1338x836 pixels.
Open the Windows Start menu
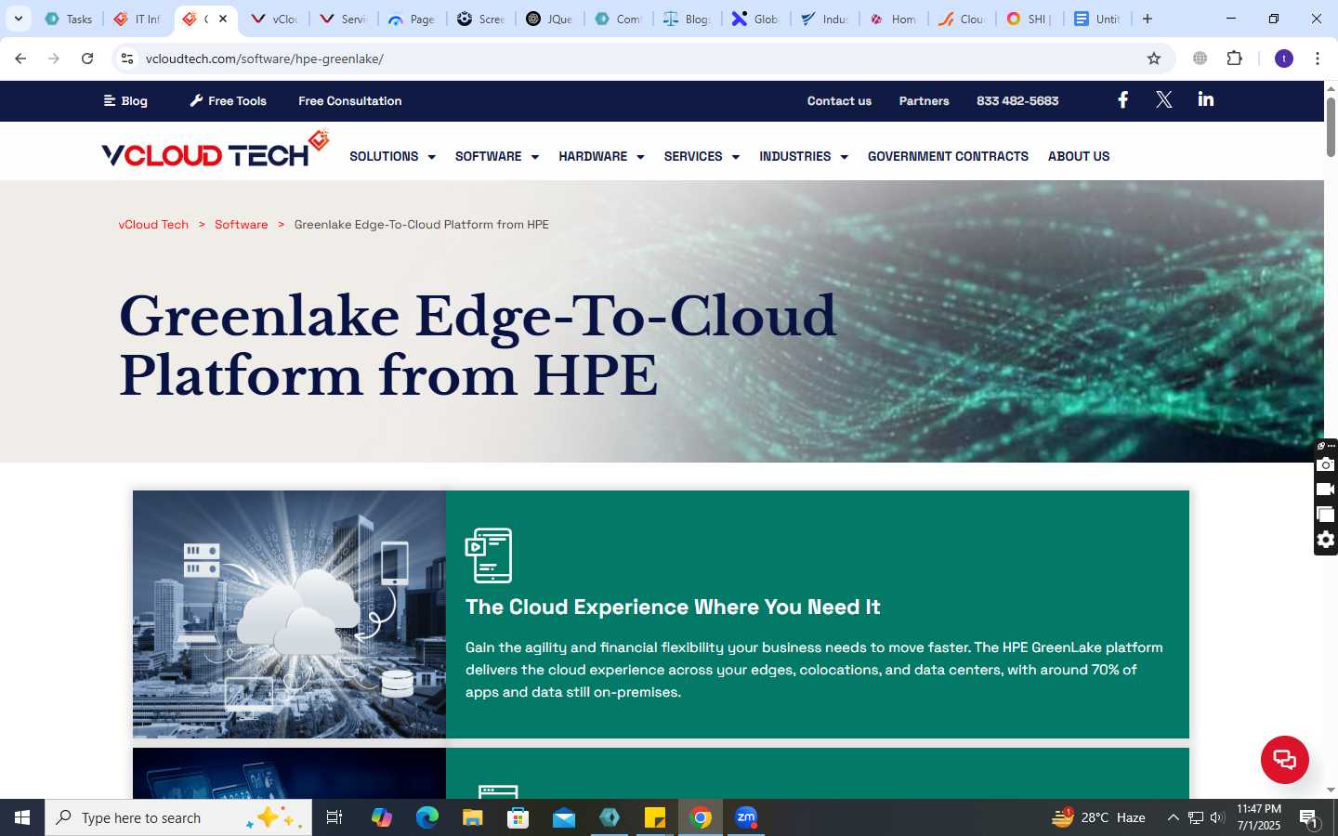tap(22, 817)
